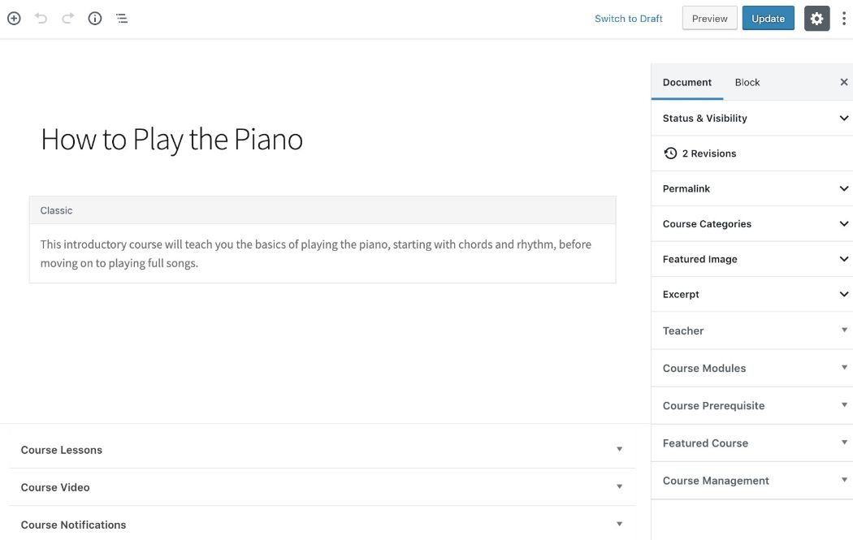Expand the Status & Visibility panel
Viewport: 853px width, 540px height.
click(751, 119)
